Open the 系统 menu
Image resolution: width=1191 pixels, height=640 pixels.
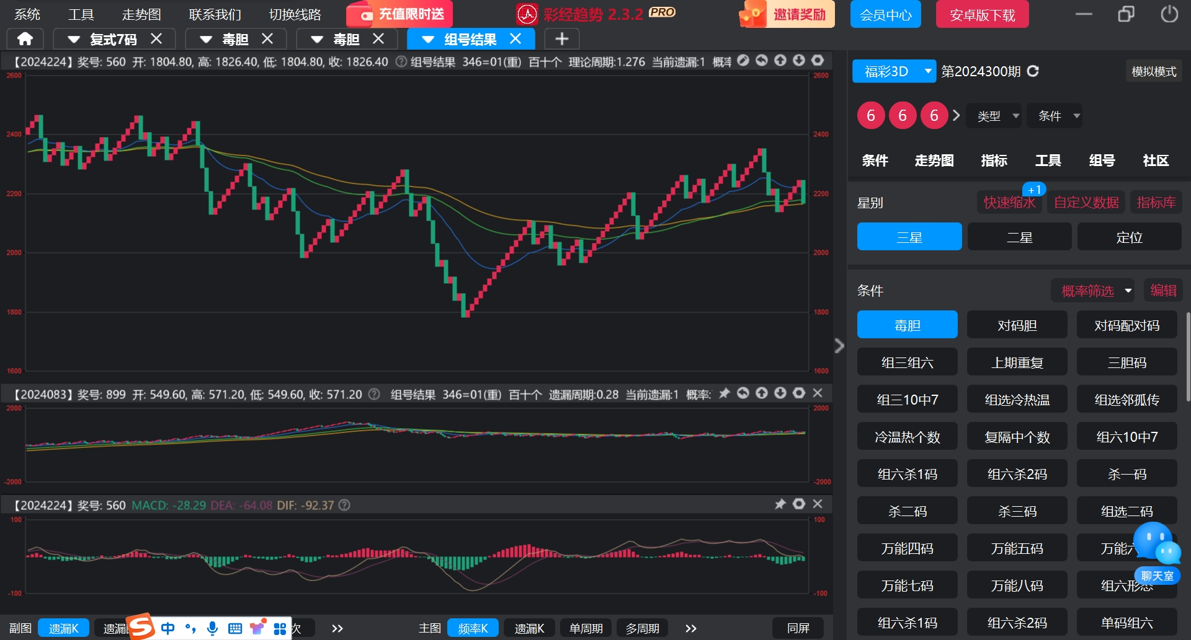point(27,14)
